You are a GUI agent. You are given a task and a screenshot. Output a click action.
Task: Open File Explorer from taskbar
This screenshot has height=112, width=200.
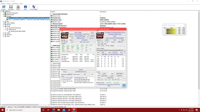click(59, 110)
